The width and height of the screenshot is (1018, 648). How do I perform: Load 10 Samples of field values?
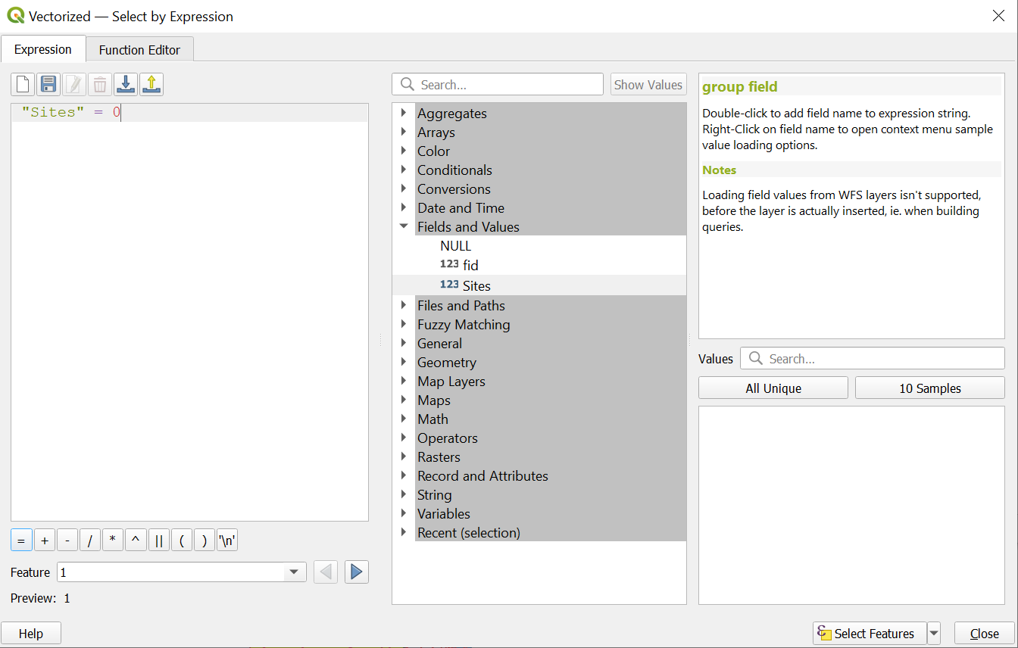pyautogui.click(x=929, y=388)
